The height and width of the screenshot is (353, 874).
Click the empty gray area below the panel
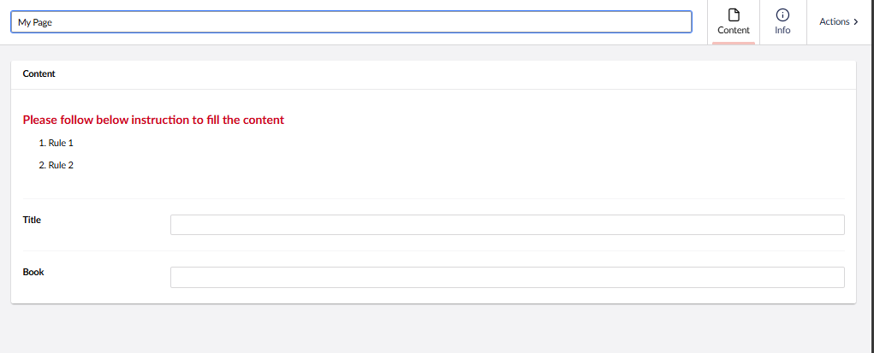428,329
